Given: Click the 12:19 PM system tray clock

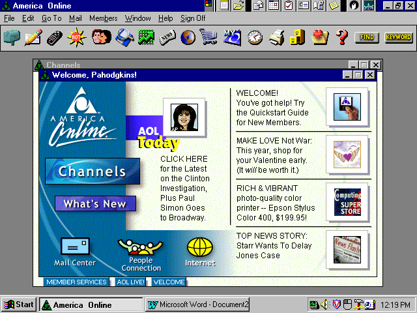Looking at the screenshot, I should pyautogui.click(x=395, y=305).
